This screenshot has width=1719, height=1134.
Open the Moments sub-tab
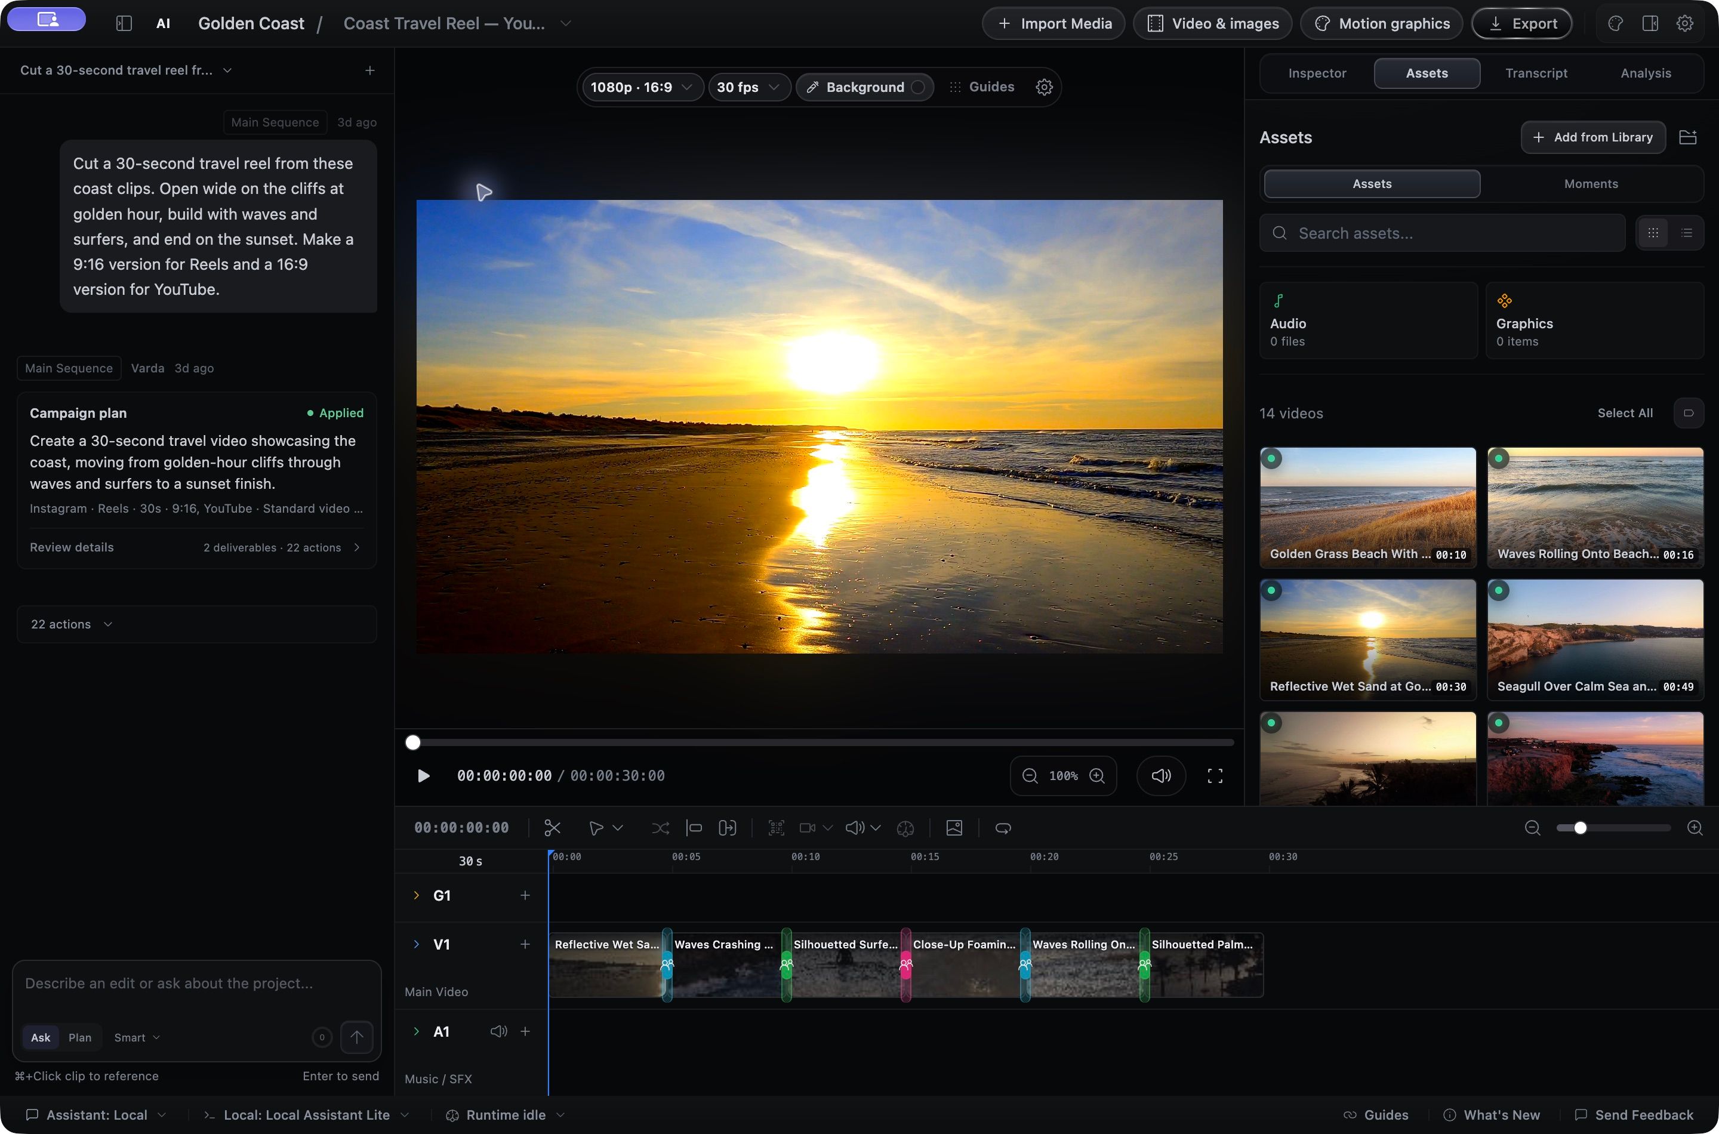(x=1591, y=184)
